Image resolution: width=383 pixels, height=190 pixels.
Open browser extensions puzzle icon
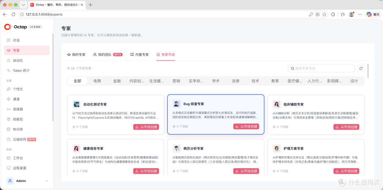(x=333, y=15)
